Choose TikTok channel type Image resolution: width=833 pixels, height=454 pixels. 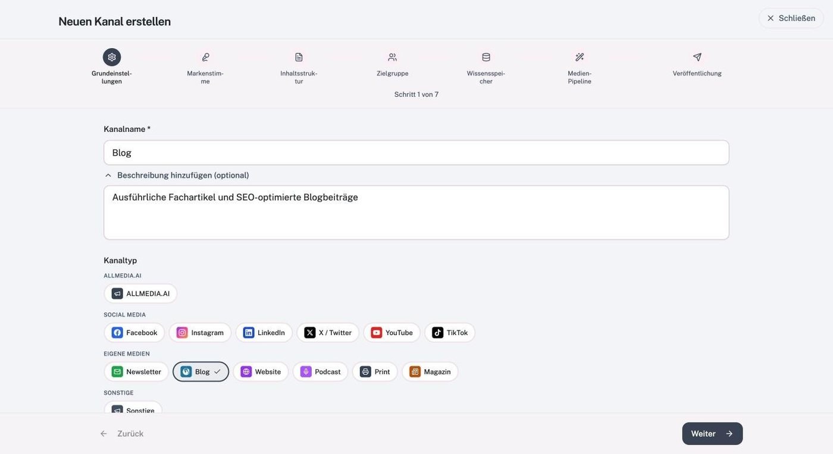[450, 333]
